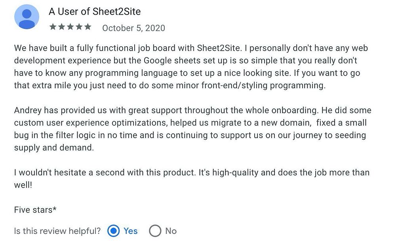Click the first star in the rating
The image size is (396, 245).
(53, 27)
